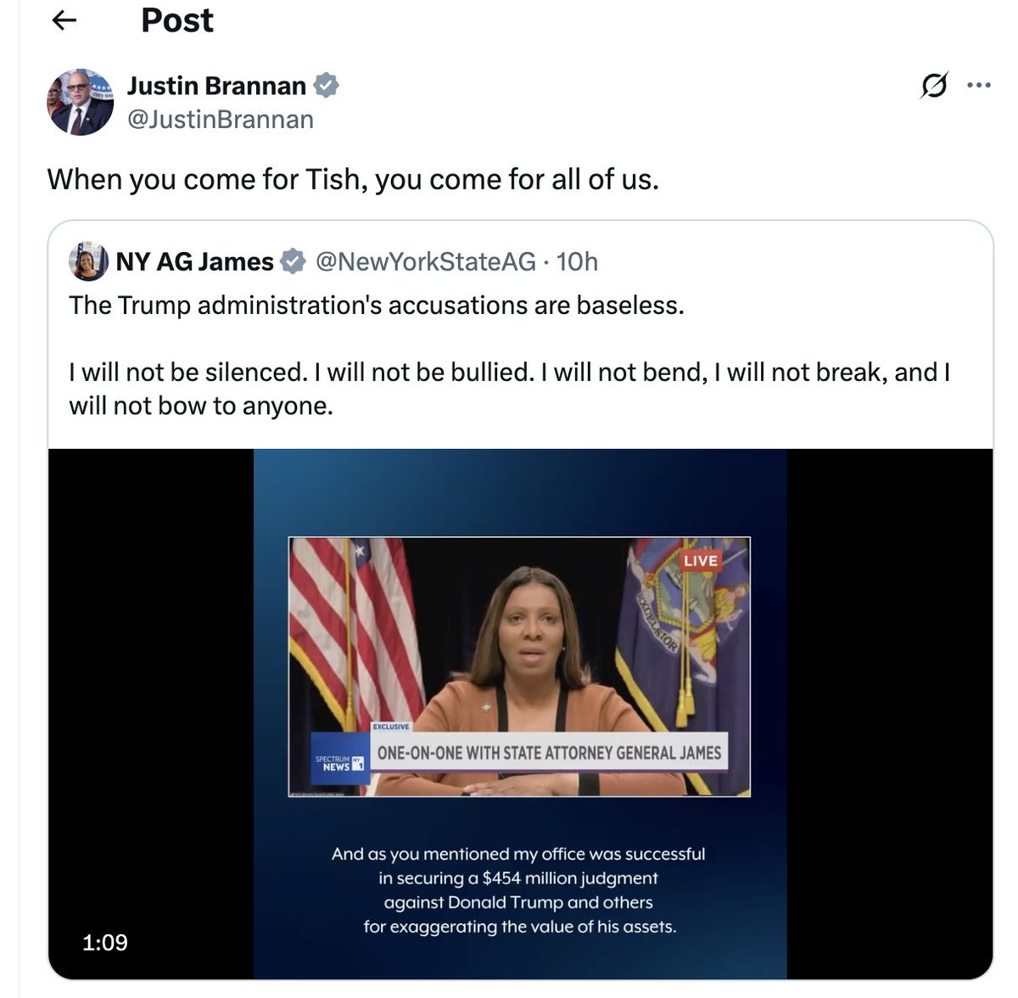Click the video caption about $454 million judgment
Image resolution: width=1018 pixels, height=998 pixels.
(x=519, y=890)
